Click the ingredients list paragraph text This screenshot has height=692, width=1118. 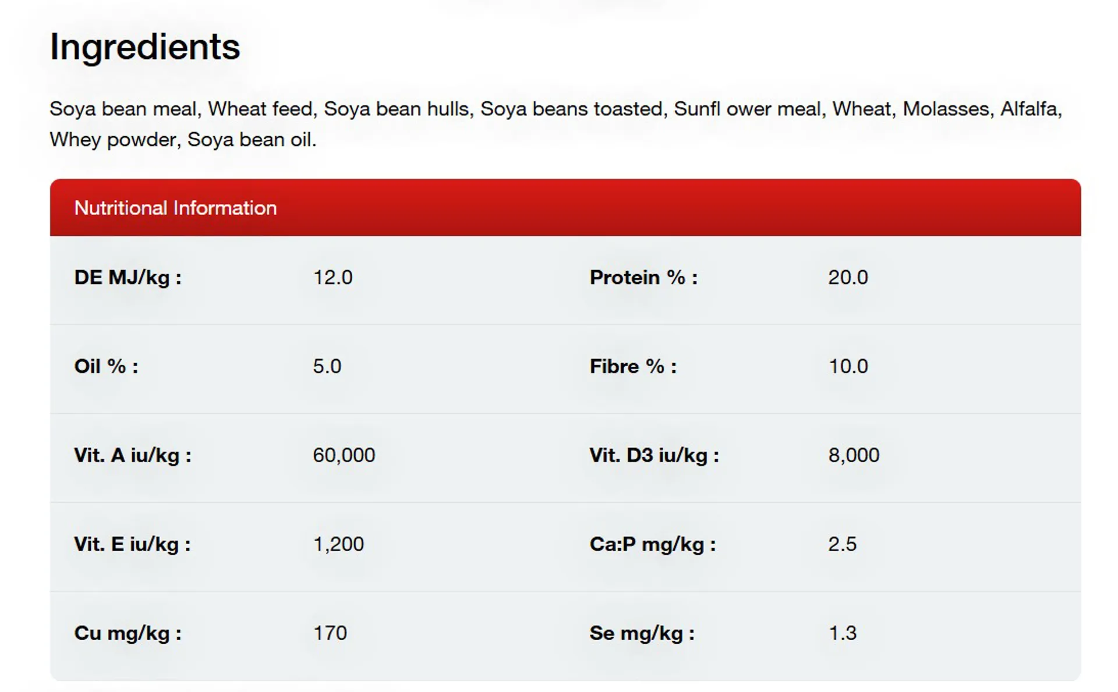556,124
